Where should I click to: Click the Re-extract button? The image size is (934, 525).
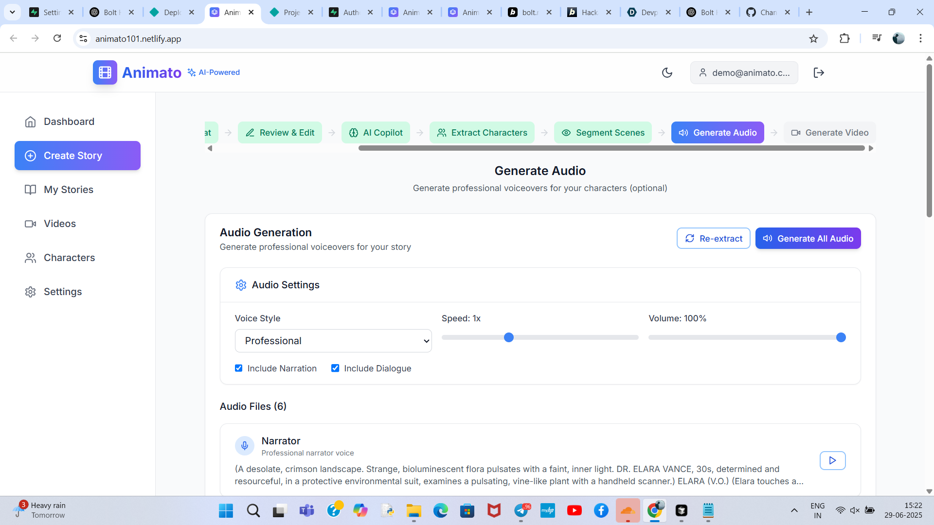(x=713, y=238)
